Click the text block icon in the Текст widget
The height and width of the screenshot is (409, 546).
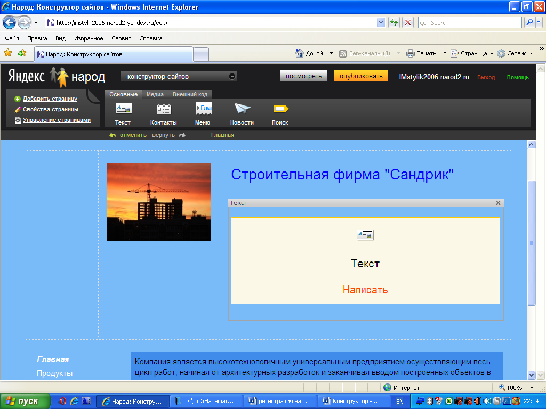point(365,235)
